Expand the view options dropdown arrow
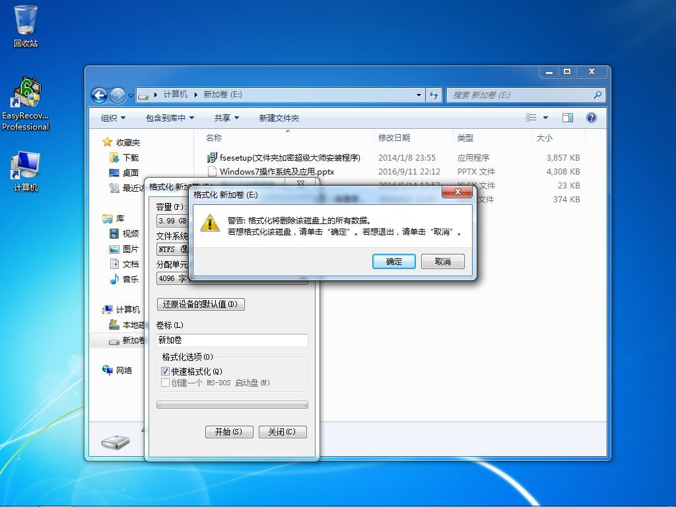The width and height of the screenshot is (676, 507). (545, 118)
